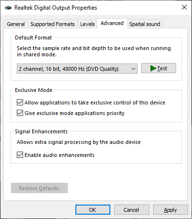Click the Realtek device icon in title bar
Viewport: 192px width, 219px height.
pyautogui.click(x=8, y=8)
